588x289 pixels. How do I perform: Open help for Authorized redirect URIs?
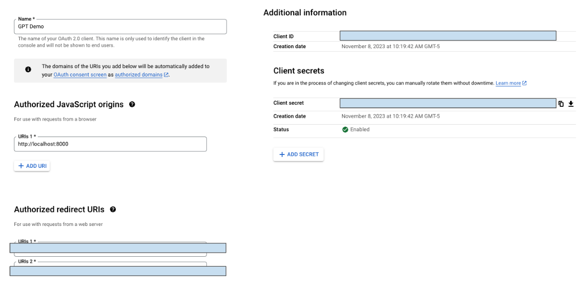click(113, 210)
